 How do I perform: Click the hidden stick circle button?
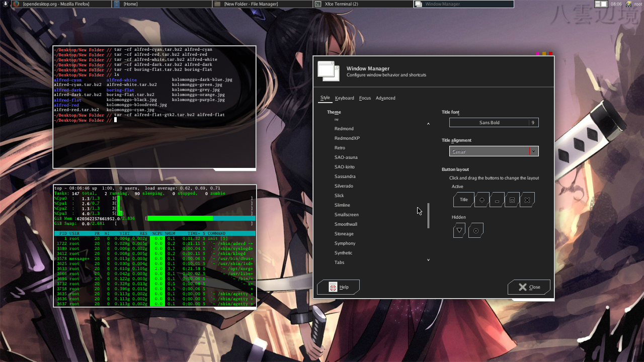(476, 230)
